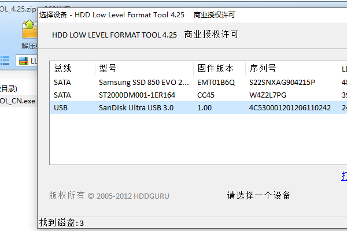This screenshot has height=231, width=347.
Task: Click serial number S22SNXAG904215P
Action: [x=282, y=83]
